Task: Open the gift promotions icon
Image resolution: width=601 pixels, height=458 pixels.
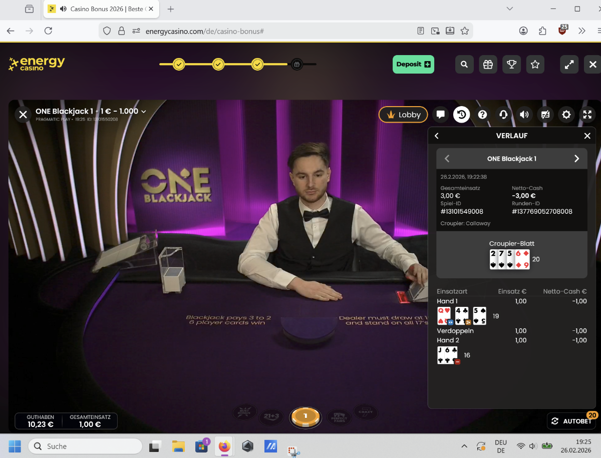Action: click(x=488, y=65)
